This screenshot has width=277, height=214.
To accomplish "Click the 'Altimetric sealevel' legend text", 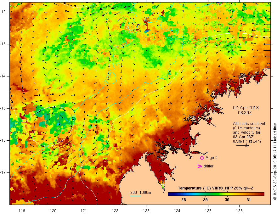I will tap(249, 124).
